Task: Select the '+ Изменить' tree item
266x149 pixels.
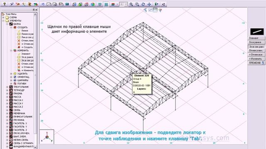Action: (27, 70)
